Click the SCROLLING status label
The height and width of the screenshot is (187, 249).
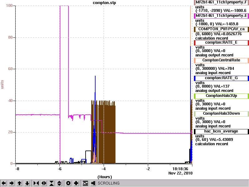[108, 183]
